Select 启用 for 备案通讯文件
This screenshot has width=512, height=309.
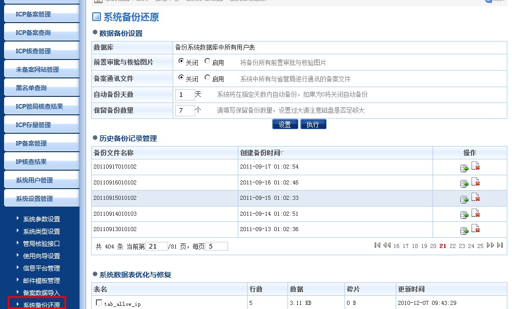pos(207,78)
